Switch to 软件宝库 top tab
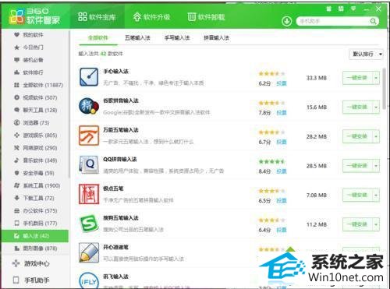Viewport: 390px width, 289px height. point(97,17)
